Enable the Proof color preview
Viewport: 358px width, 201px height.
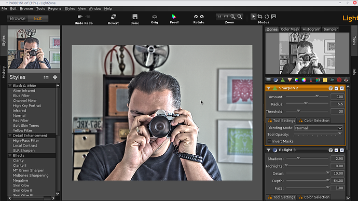174,17
